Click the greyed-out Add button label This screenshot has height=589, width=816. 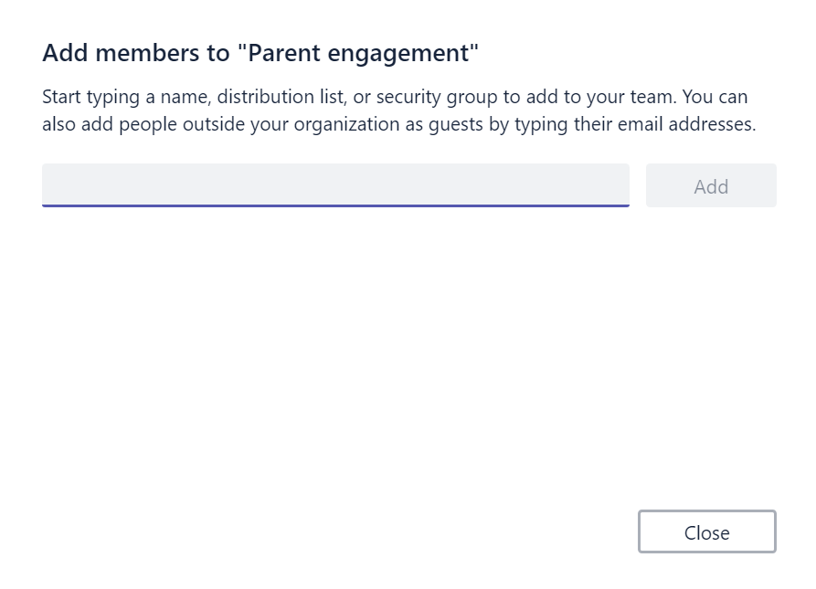[711, 186]
